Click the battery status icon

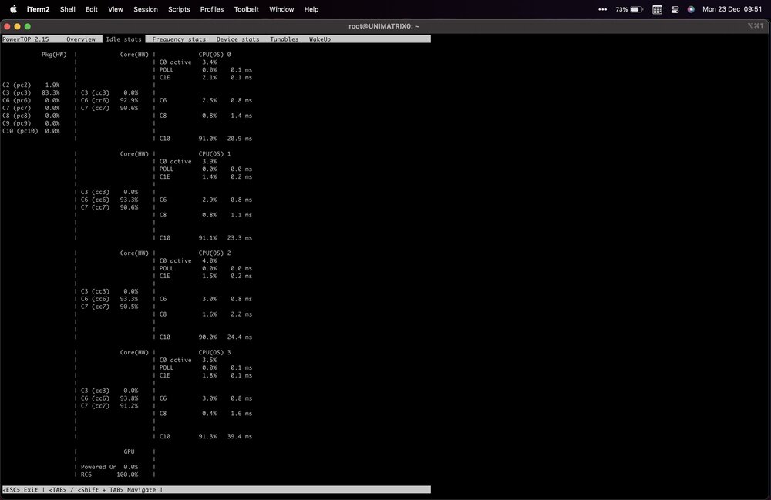coord(637,9)
